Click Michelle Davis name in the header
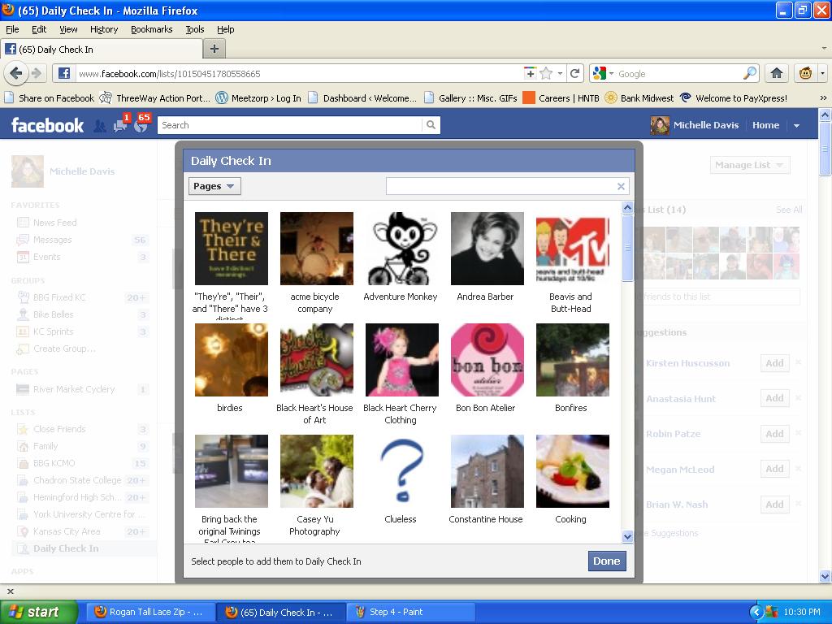 (706, 125)
